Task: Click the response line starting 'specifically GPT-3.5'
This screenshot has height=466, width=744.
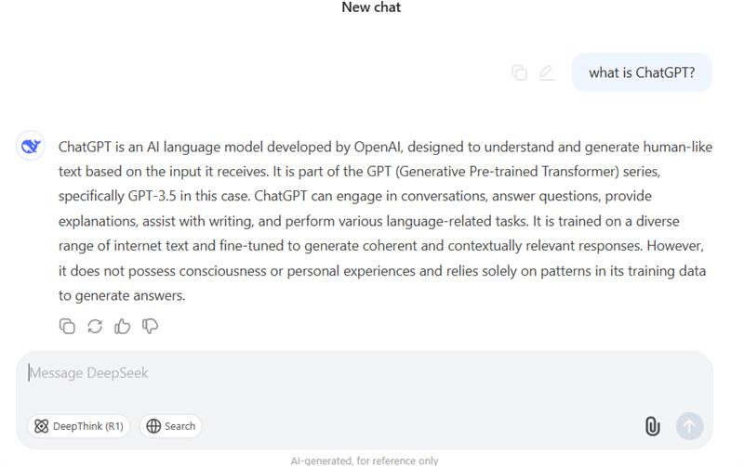Action: click(355, 196)
